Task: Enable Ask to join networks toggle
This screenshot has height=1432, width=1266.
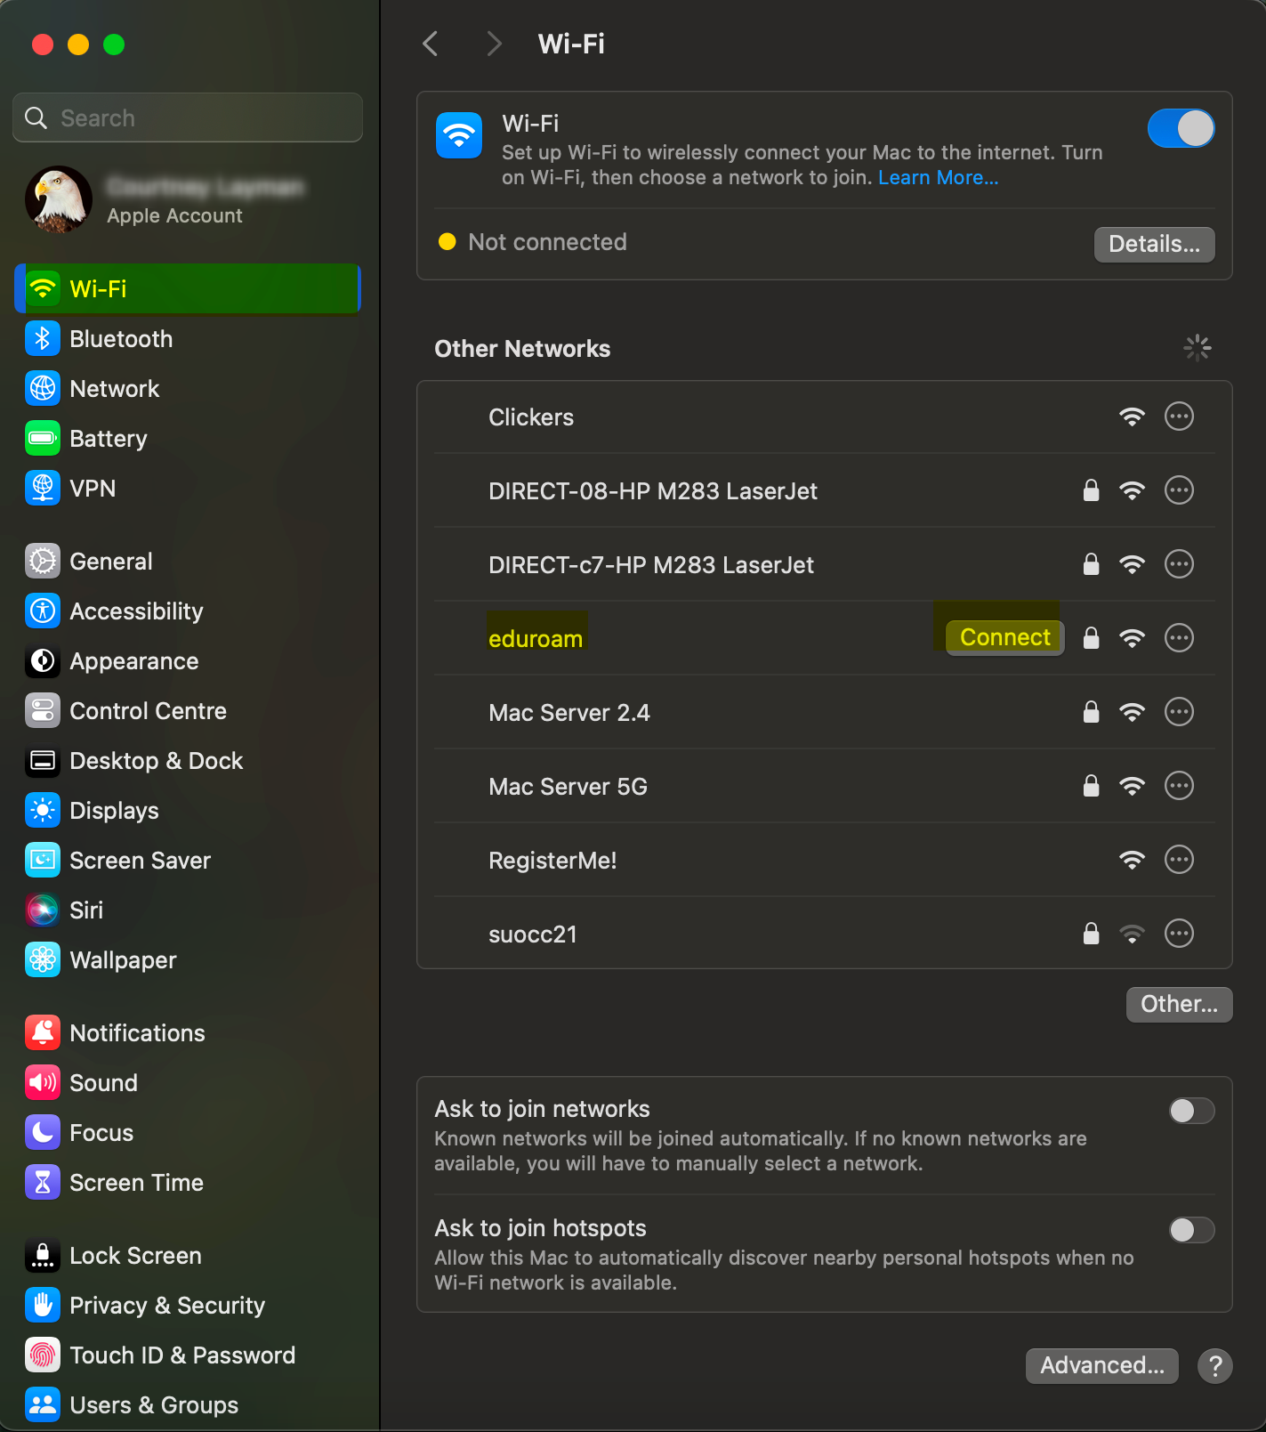Action: (x=1191, y=1111)
